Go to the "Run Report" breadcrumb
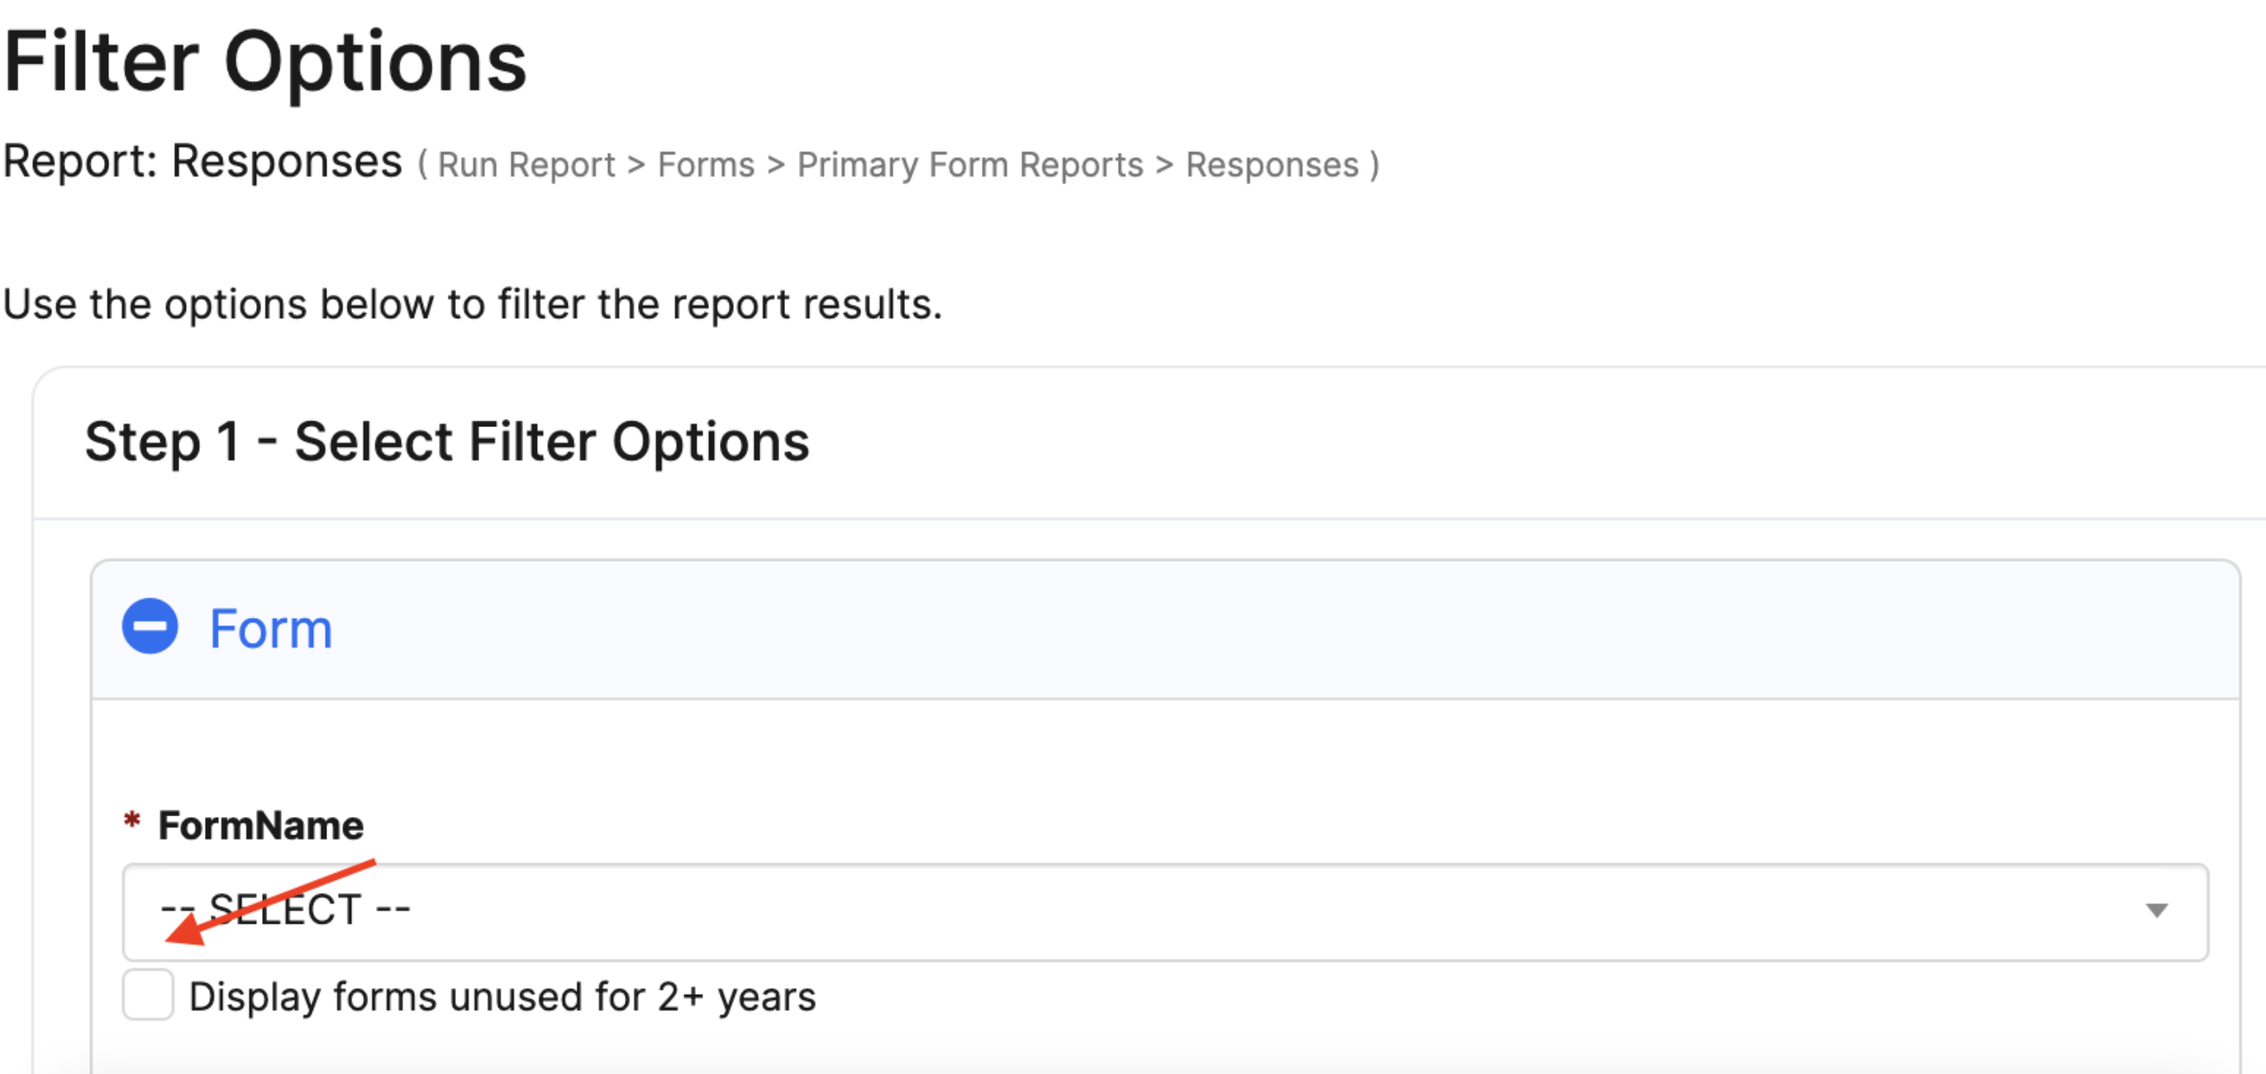2266x1074 pixels. point(526,165)
